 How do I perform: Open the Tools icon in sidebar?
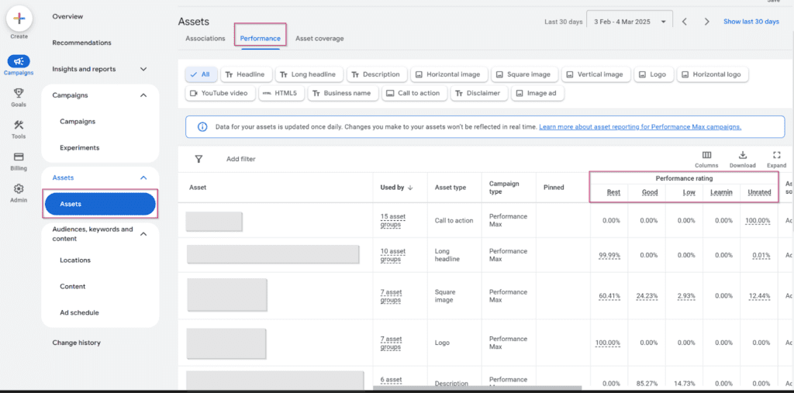[x=19, y=129]
